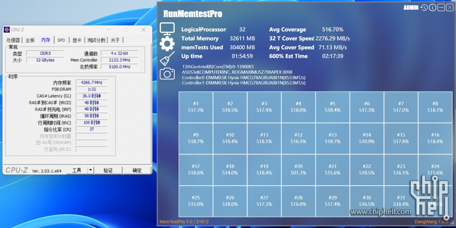Open RunMemtestPro settings gear icon
Screen dimensions: 456x228
167,44
